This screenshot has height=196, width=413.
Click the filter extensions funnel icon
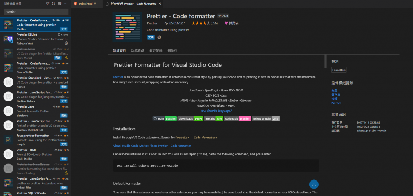coord(48,4)
